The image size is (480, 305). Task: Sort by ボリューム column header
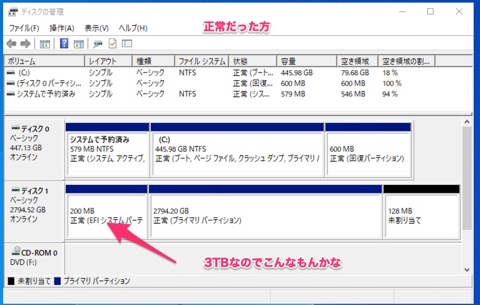(x=44, y=61)
